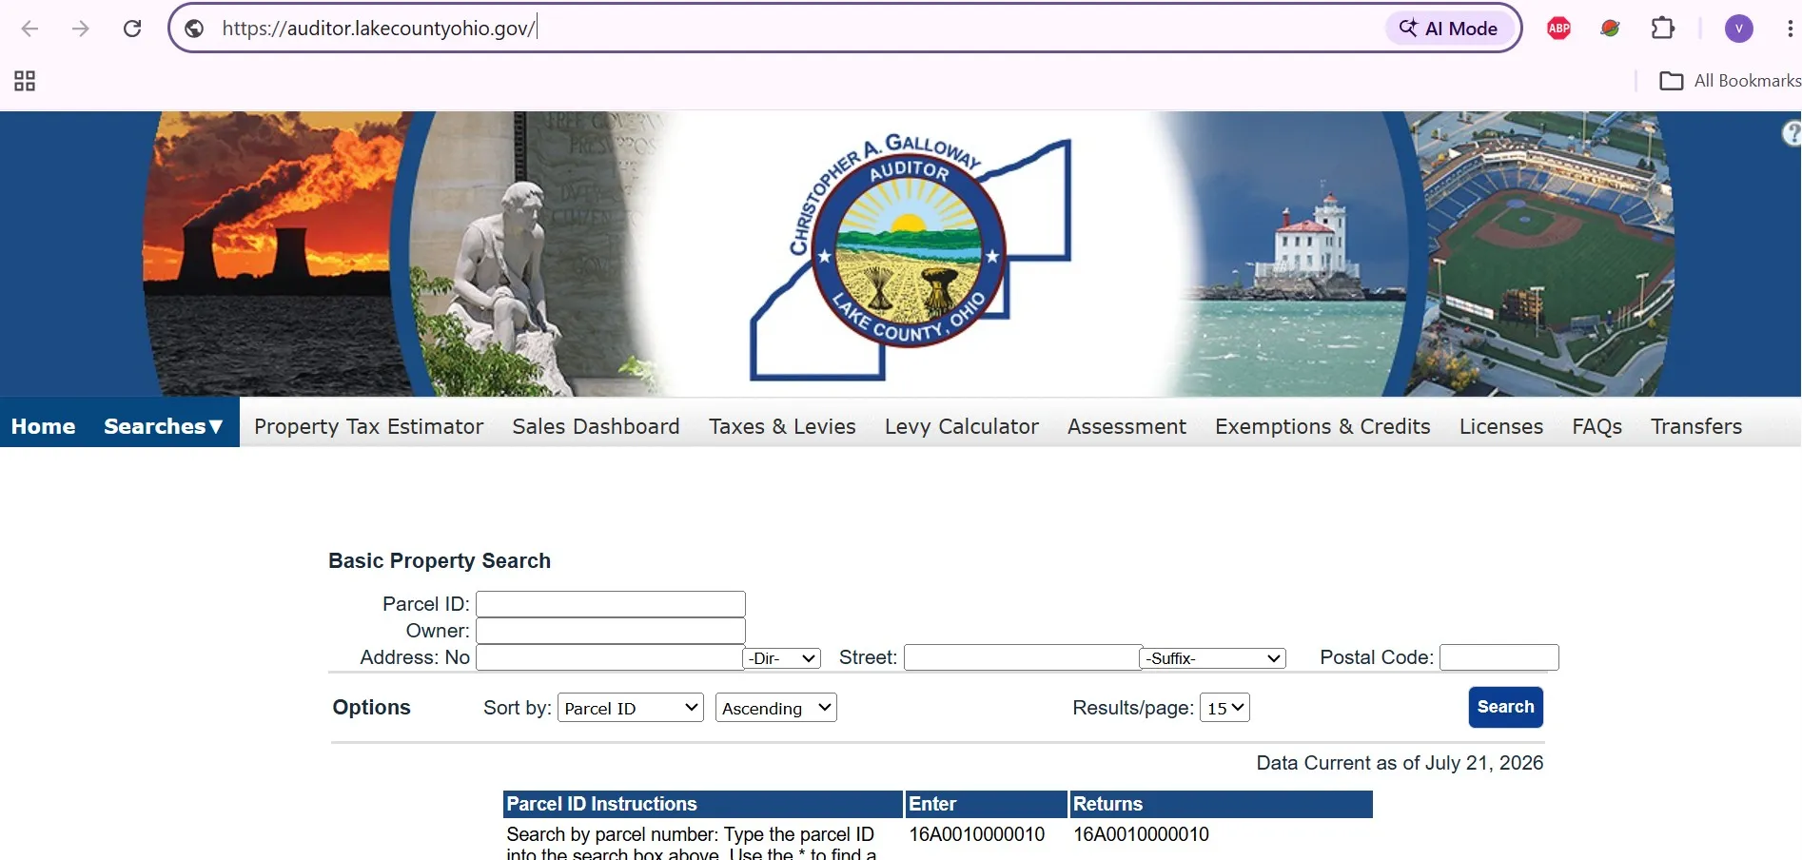1802x860 pixels.
Task: Open the -Suffix- street suffix dropdown
Action: 1213,658
